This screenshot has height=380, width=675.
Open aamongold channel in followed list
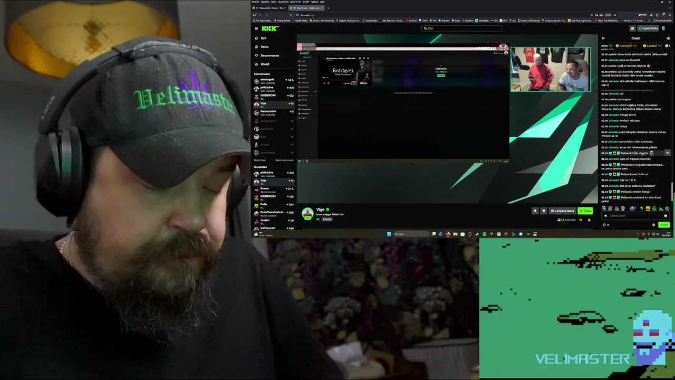(x=274, y=81)
